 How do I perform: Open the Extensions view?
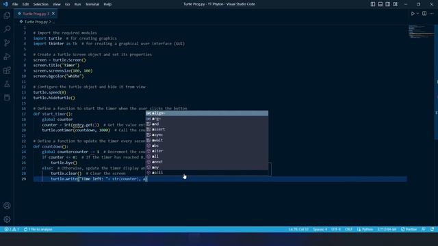(7, 70)
